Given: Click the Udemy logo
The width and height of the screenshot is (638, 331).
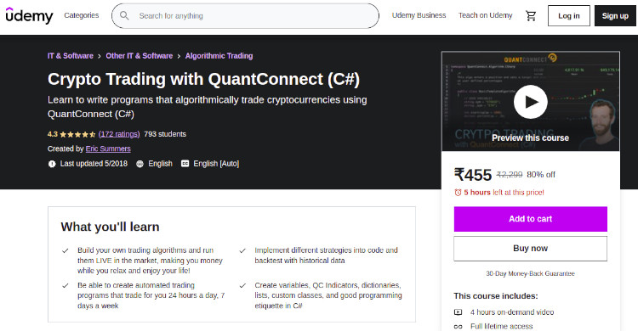Looking at the screenshot, I should [x=29, y=16].
